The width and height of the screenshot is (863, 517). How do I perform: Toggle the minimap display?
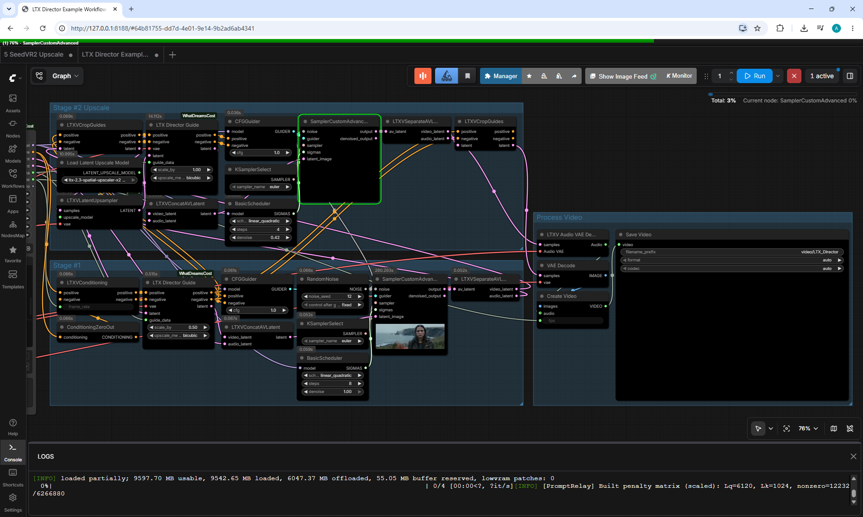(834, 429)
